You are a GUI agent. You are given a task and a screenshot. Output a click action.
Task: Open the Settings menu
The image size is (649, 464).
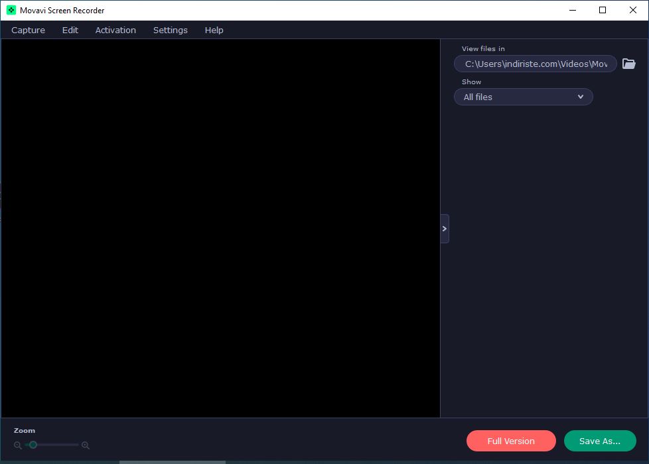pyautogui.click(x=170, y=30)
